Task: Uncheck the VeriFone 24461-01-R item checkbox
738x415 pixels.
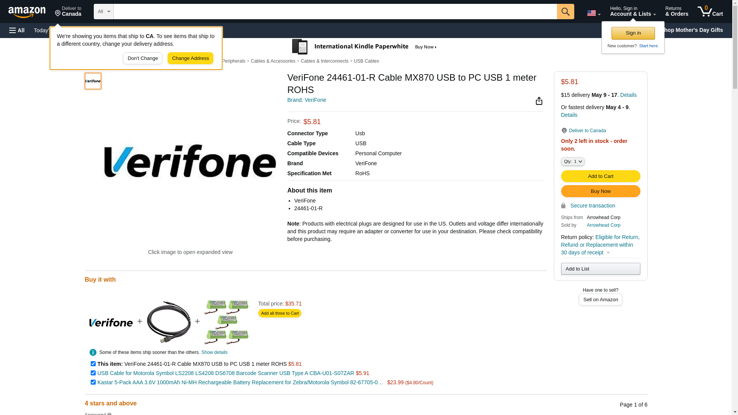Action: tap(93, 364)
